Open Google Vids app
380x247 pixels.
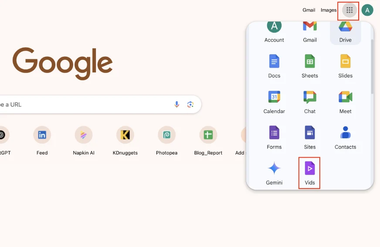tap(310, 173)
